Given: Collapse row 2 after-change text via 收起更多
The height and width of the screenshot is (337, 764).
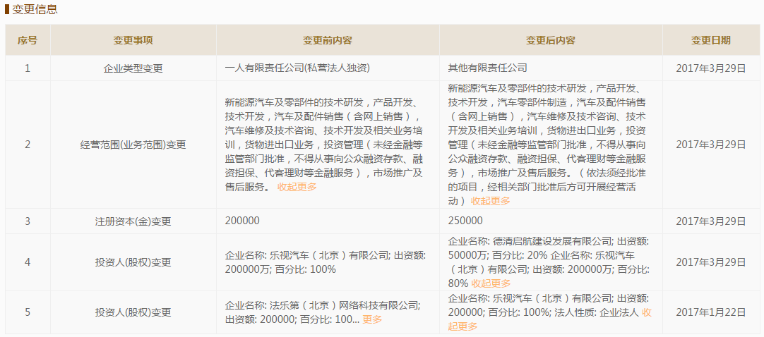Looking at the screenshot, I should pos(491,201).
